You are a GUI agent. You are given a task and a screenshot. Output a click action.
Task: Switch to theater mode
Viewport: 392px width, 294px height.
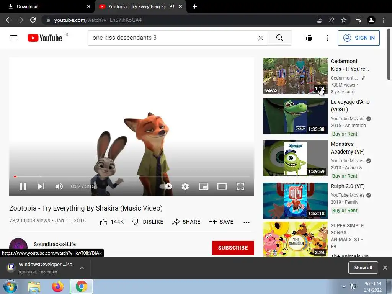[222, 186]
